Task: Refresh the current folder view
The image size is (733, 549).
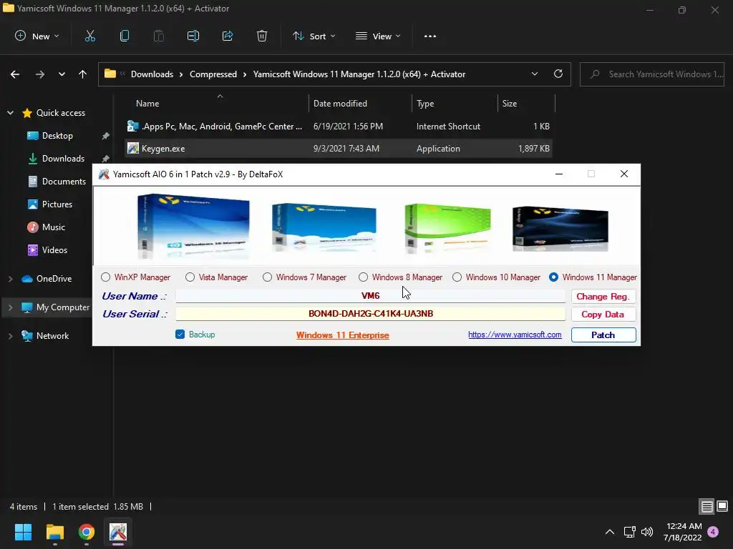Action: pos(558,74)
